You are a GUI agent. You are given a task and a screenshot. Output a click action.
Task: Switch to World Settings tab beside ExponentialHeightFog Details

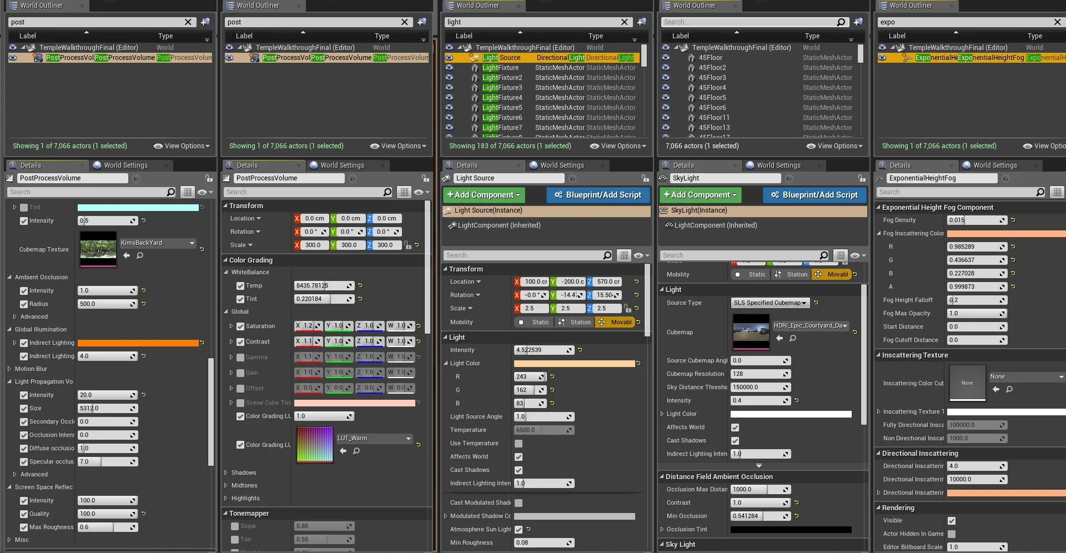pos(995,165)
